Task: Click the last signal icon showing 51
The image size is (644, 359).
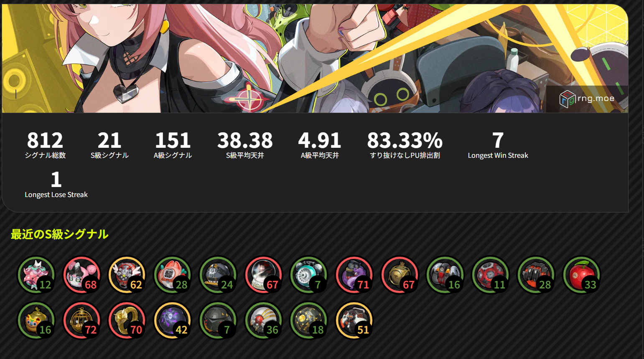Action: [354, 320]
